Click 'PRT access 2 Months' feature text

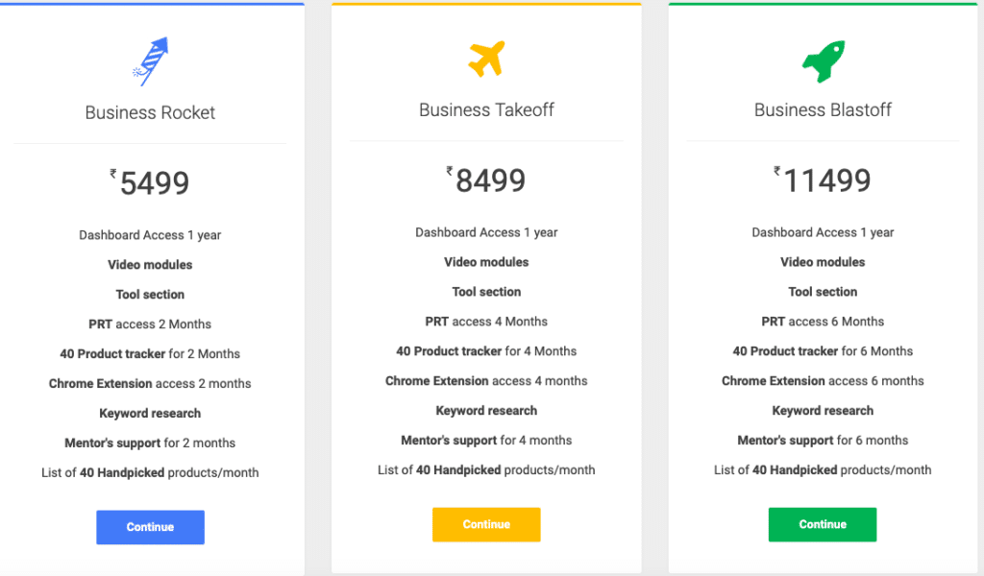pyautogui.click(x=150, y=324)
